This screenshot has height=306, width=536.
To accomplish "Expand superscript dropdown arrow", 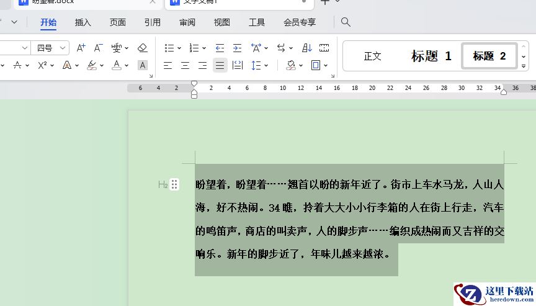I will [52, 66].
